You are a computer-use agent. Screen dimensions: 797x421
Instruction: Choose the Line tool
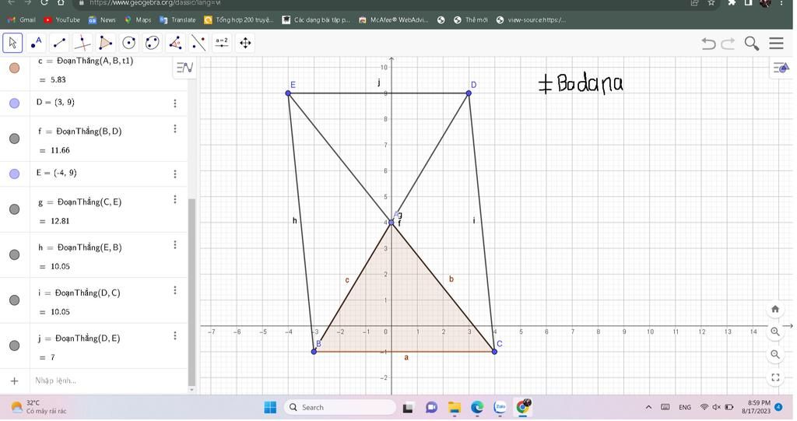pos(59,43)
